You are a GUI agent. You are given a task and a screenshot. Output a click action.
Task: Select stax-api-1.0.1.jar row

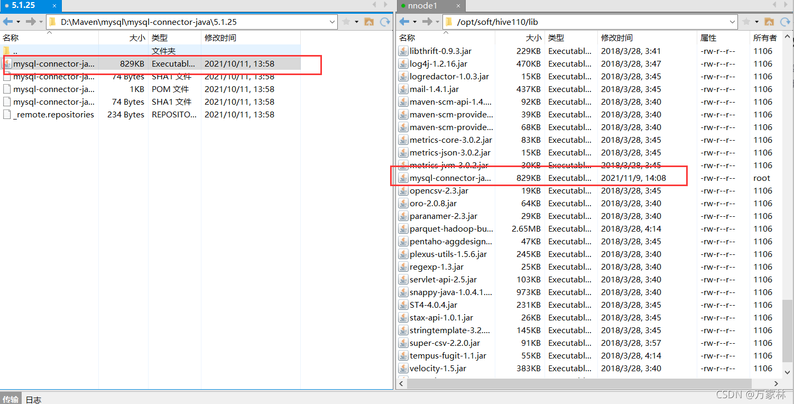pyautogui.click(x=588, y=318)
